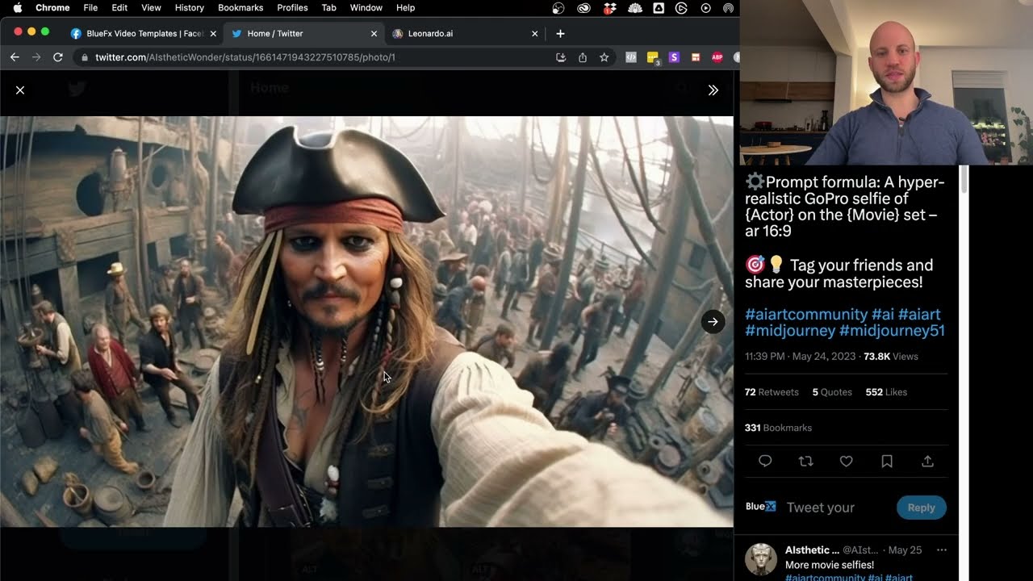Image resolution: width=1033 pixels, height=581 pixels.
Task: Bookmark this page with the star icon
Action: [604, 57]
